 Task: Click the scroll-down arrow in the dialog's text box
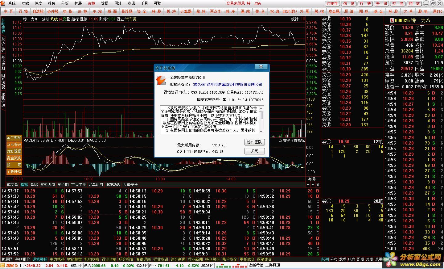pyautogui.click(x=261, y=132)
